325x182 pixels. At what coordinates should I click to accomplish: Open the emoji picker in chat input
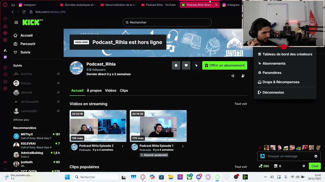pos(316,156)
